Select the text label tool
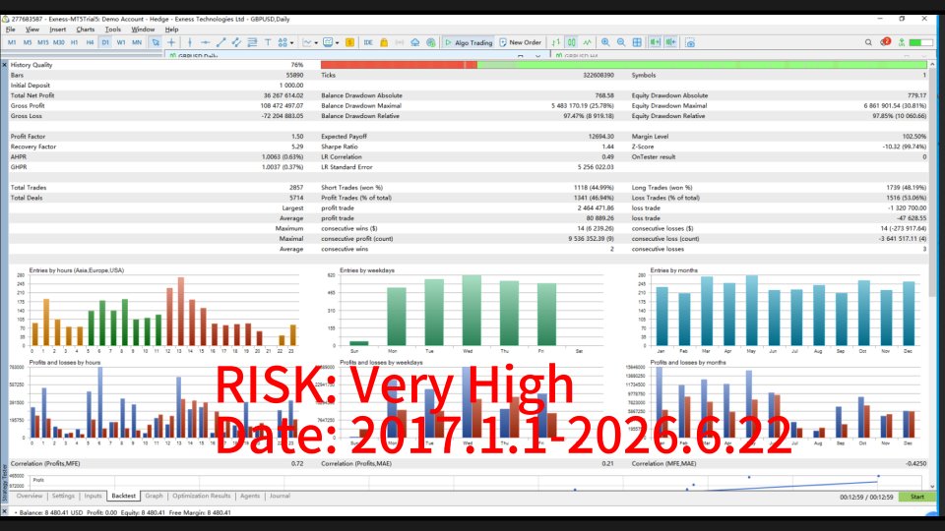 pos(268,42)
